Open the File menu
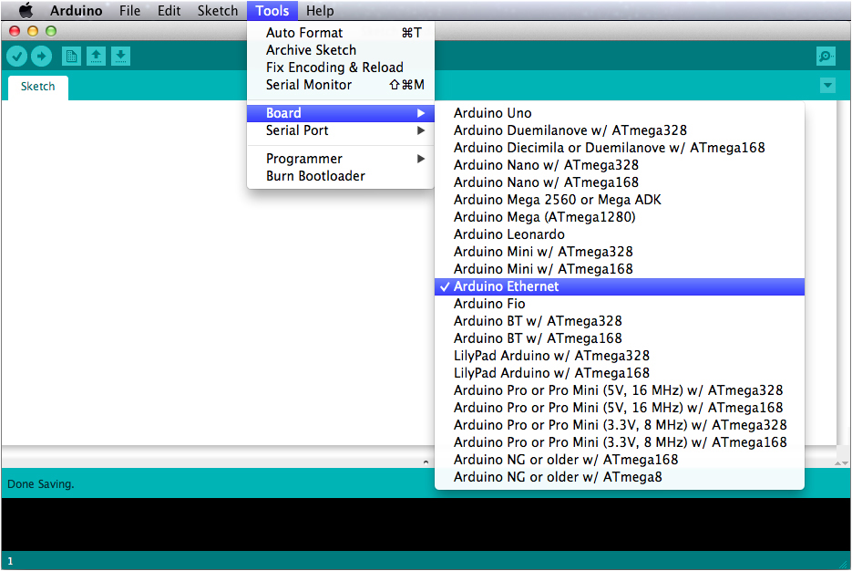Screen dimensions: 852x571 (130, 10)
